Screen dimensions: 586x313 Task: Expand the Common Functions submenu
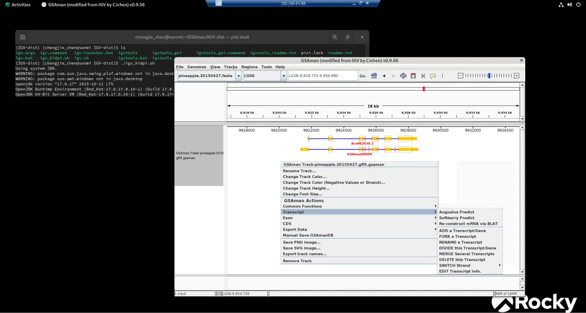359,206
